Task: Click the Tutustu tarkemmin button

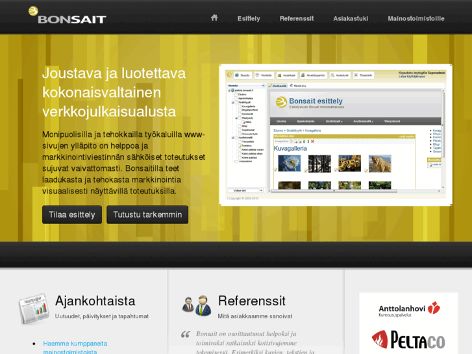Action: (147, 214)
